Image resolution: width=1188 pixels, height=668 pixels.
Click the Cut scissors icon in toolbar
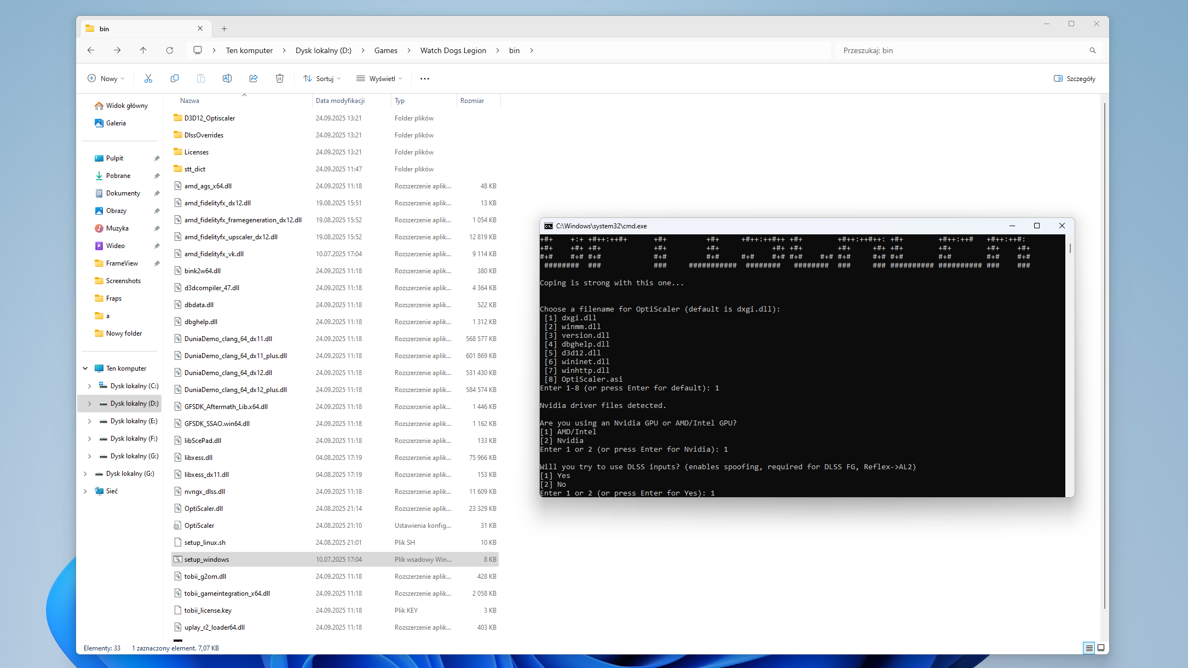[148, 79]
